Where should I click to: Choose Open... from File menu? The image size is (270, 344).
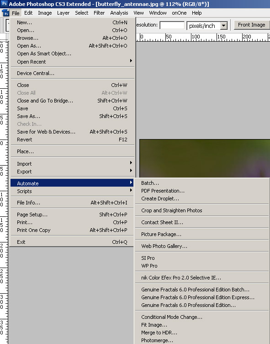click(x=72, y=30)
